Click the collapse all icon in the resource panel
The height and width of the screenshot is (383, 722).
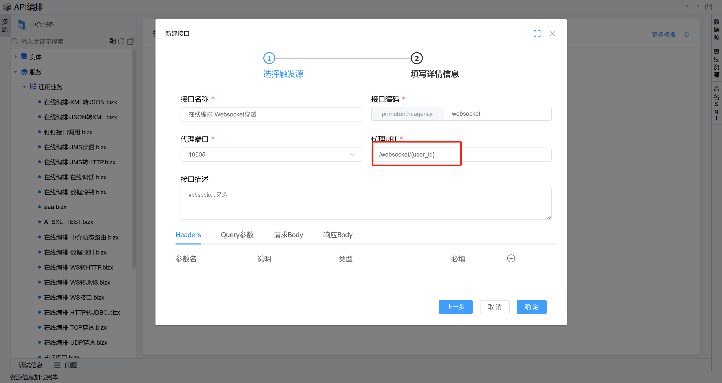[x=131, y=41]
